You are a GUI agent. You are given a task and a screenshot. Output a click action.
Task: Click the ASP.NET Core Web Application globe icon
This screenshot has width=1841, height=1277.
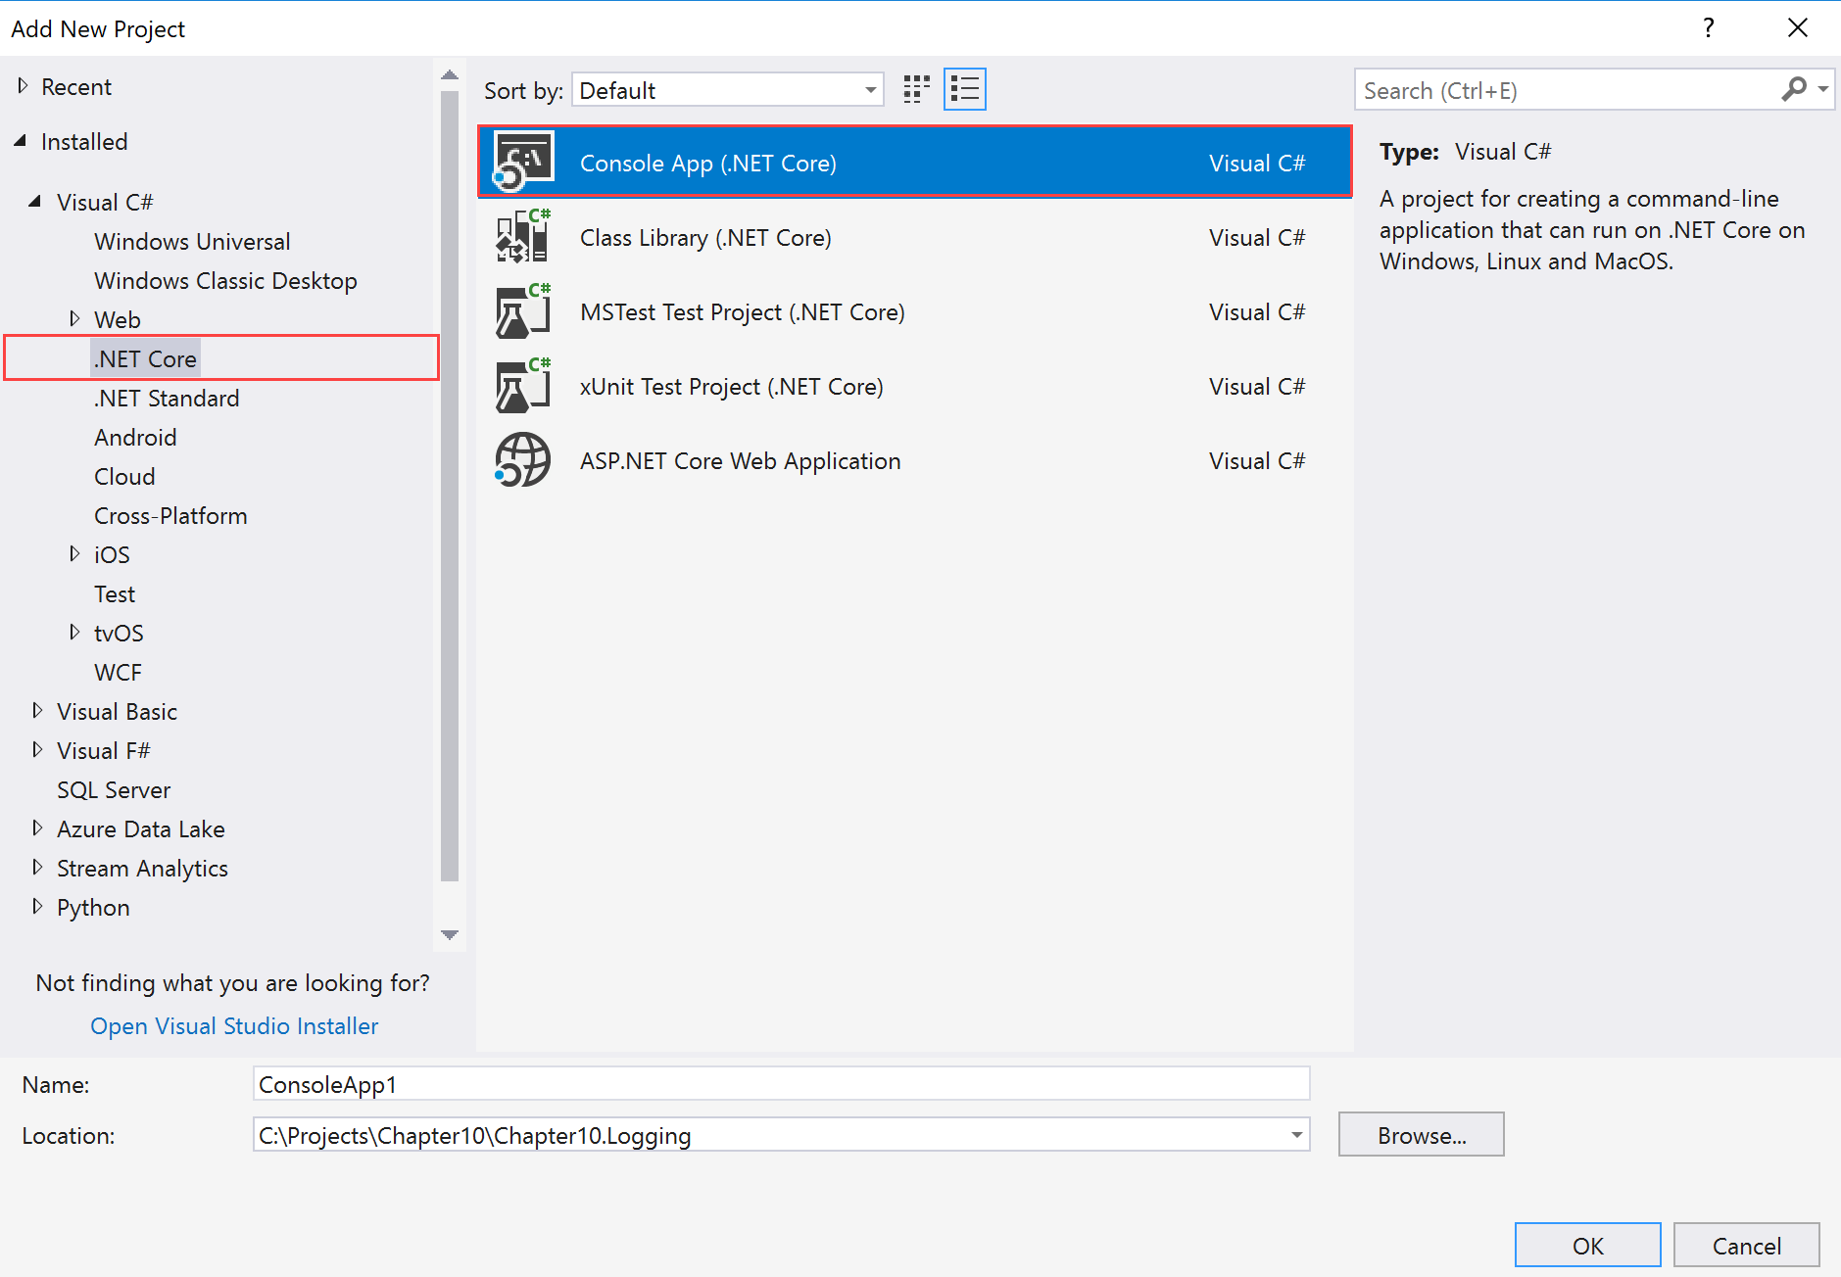523,459
